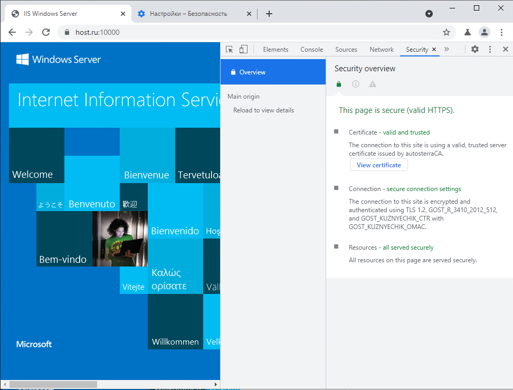This screenshot has height=390, width=513.
Task: Close the DevTools panel
Action: pos(506,49)
